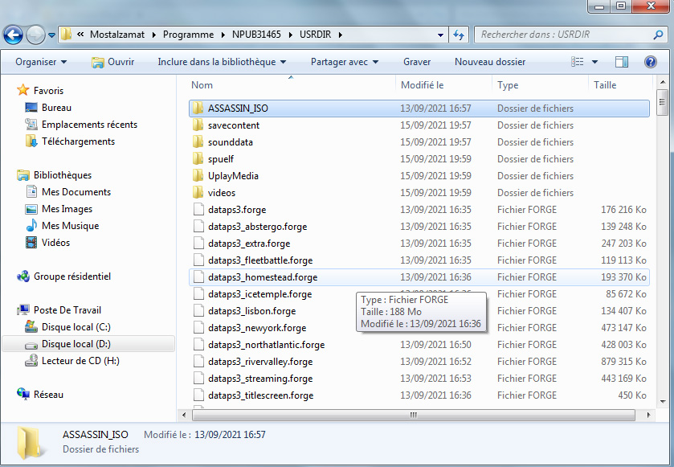Screen dimensions: 674x467
Task: Toggle the preview pane icon
Action: [x=621, y=62]
